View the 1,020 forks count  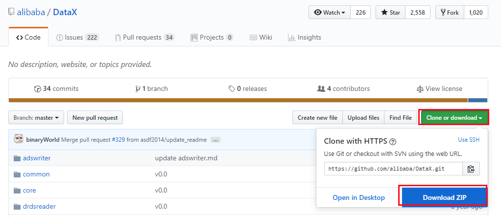476,12
